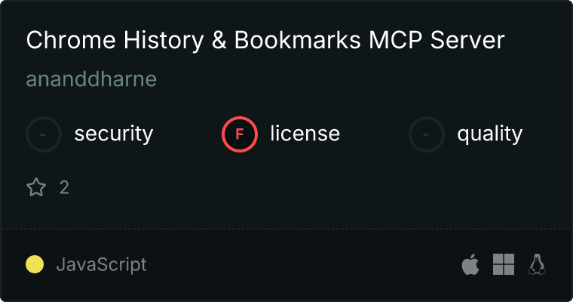Viewport: 573px width, 302px height.
Task: Click the star count number 2
Action: [x=64, y=188]
